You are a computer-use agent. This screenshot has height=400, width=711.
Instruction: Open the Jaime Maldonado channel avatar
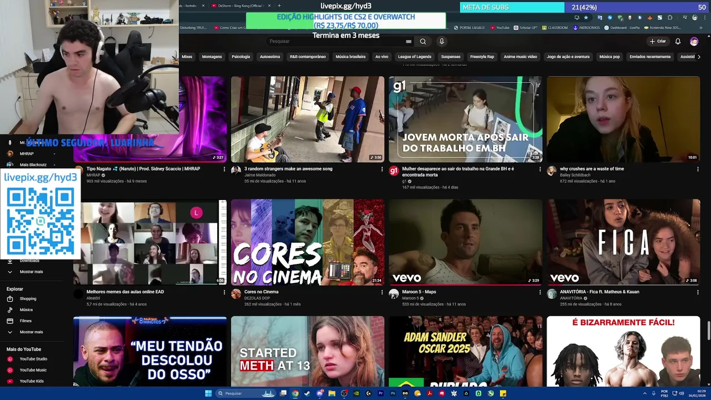[x=236, y=171]
